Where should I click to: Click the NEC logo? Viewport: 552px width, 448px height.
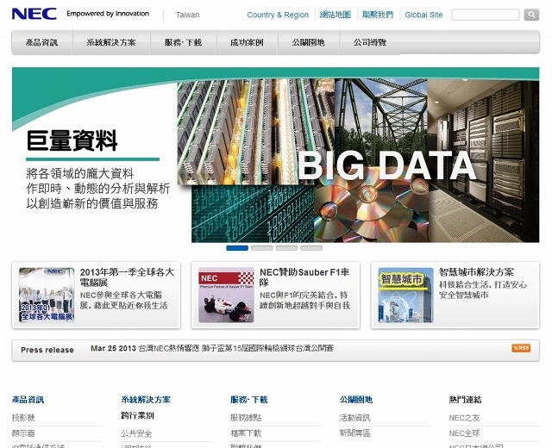[x=34, y=14]
